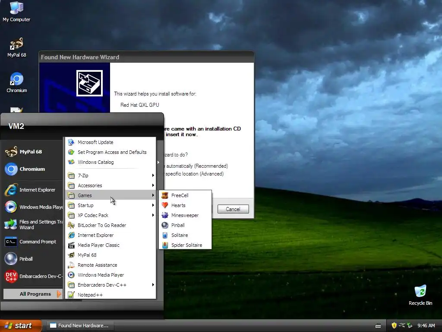Switch to Found New Hardware taskbar button

pos(80,326)
